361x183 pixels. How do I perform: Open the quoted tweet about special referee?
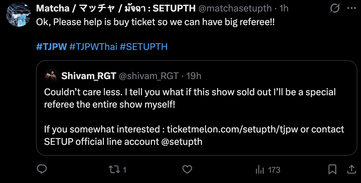pos(196,108)
